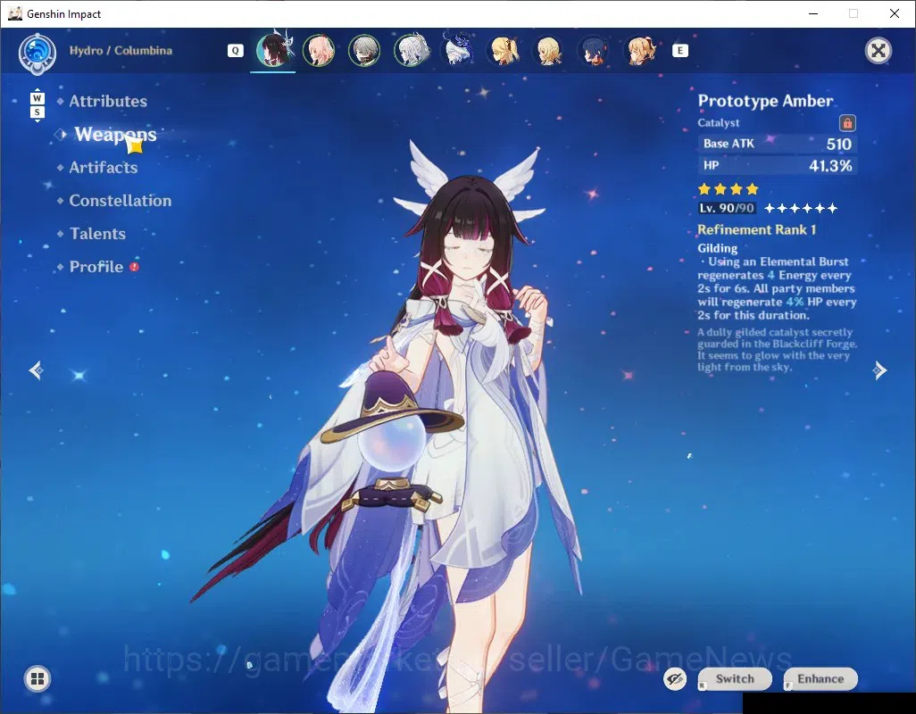The width and height of the screenshot is (916, 714).
Task: Click the Hydro element emblem icon
Action: 37,54
